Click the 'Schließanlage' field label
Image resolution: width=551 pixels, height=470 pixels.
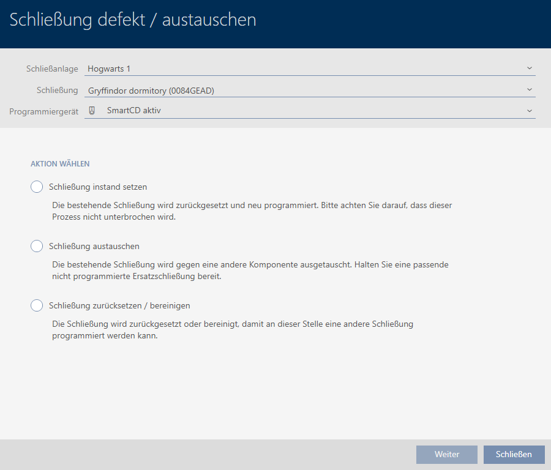(x=52, y=69)
